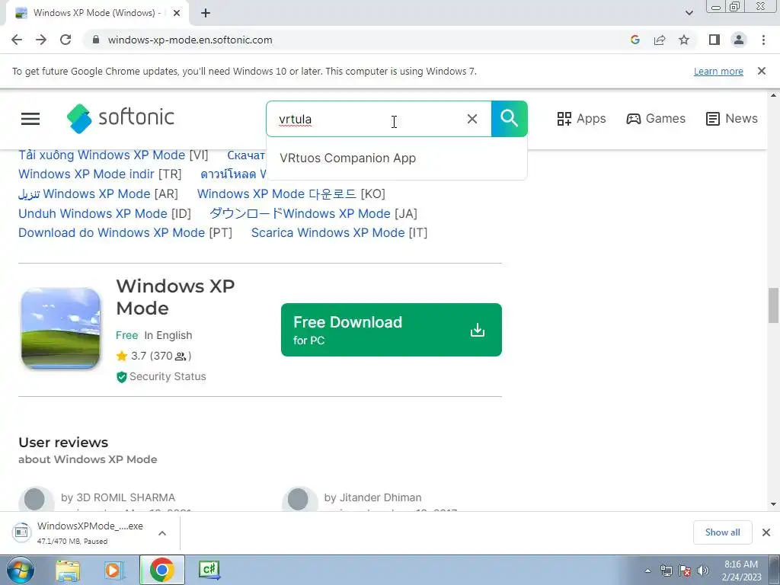
Task: Open the Chrome three-dot menu
Action: (763, 40)
